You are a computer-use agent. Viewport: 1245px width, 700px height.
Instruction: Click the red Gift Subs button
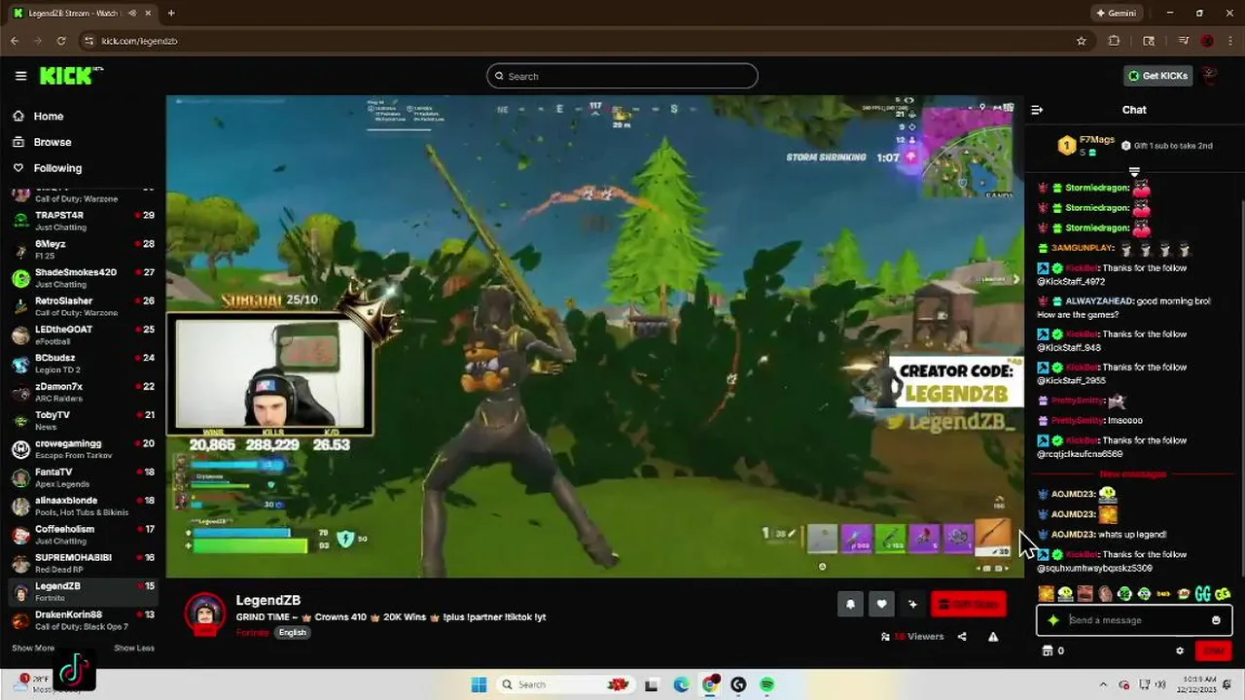[969, 604]
